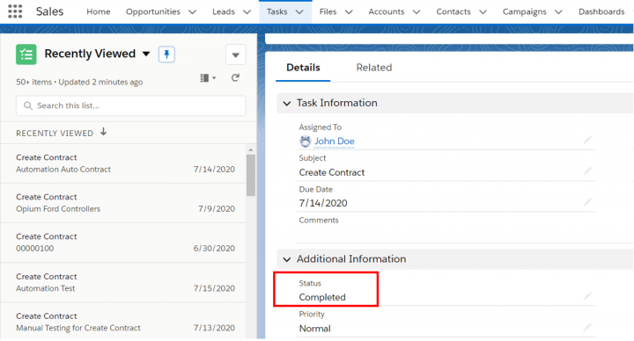The width and height of the screenshot is (634, 341).
Task: Click the Due Date value 7/14/2020 in details
Action: pyautogui.click(x=323, y=203)
